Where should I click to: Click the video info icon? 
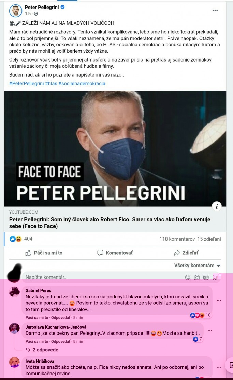tap(216, 206)
